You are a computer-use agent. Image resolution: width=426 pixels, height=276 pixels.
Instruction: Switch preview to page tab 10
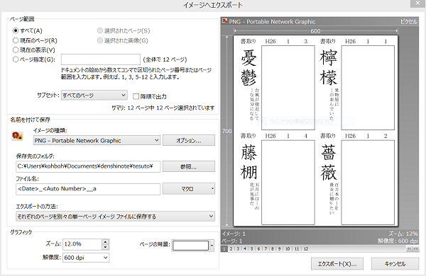click(x=288, y=248)
